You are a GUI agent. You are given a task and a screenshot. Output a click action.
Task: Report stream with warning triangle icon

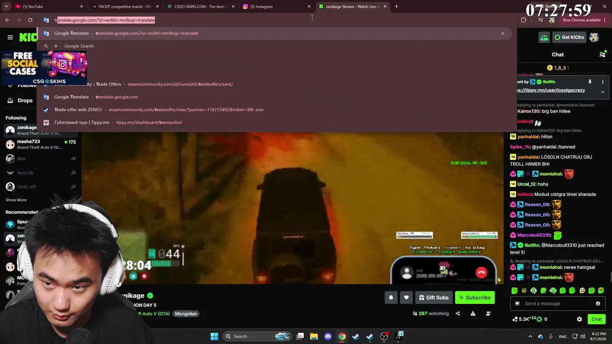(x=473, y=313)
